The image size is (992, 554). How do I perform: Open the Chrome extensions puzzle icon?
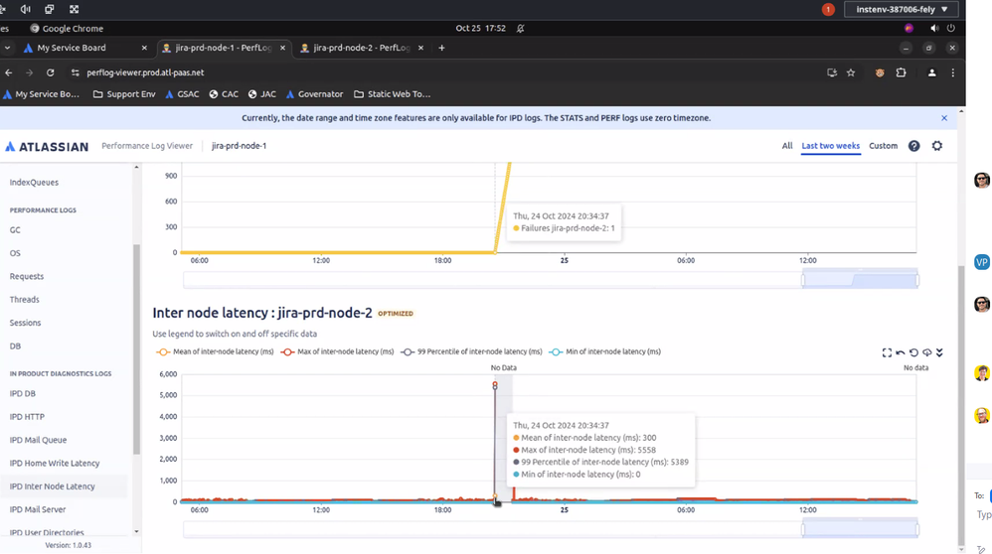[x=901, y=72]
